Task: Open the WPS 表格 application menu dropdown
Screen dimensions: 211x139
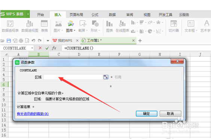Action: 28,14
